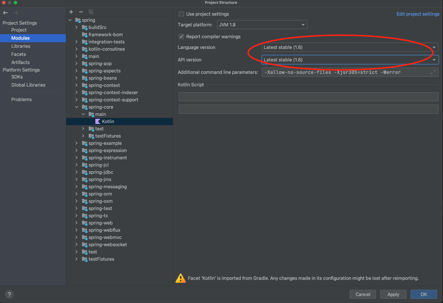Image resolution: width=443 pixels, height=303 pixels.
Task: Click the Edit project settings link
Action: click(x=418, y=14)
